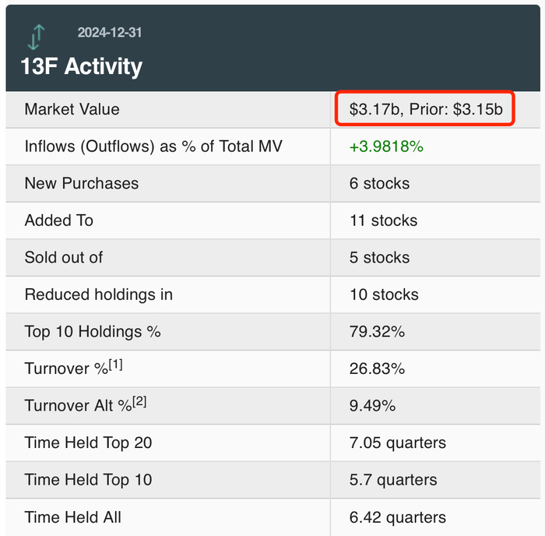Click the up-down arrows activity icon
This screenshot has height=536, width=545.
(37, 37)
